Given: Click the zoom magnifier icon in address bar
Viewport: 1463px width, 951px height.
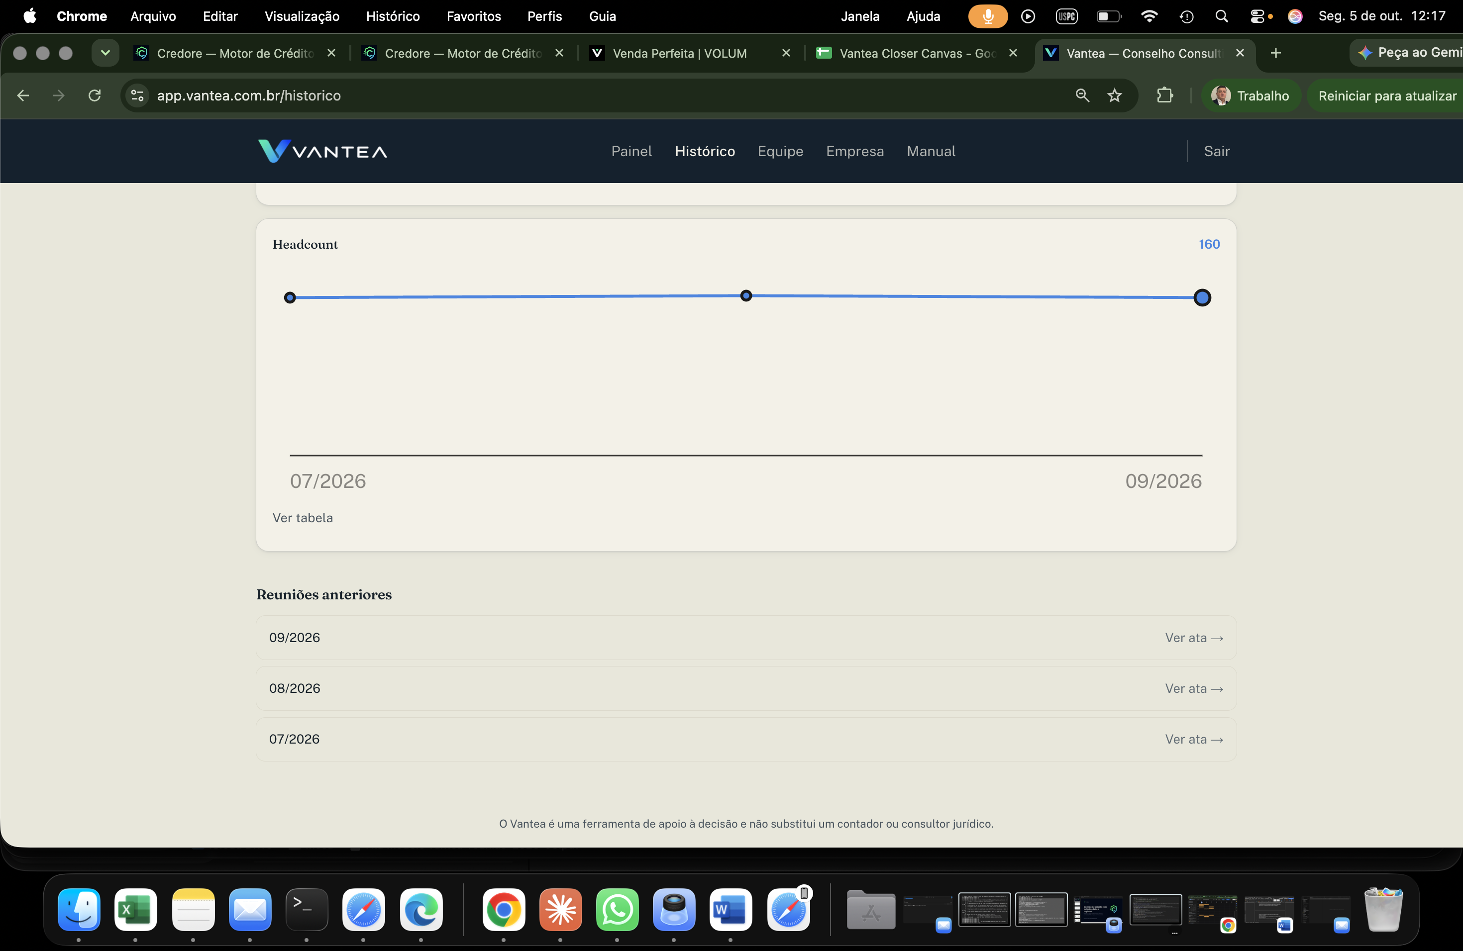Looking at the screenshot, I should coord(1082,96).
